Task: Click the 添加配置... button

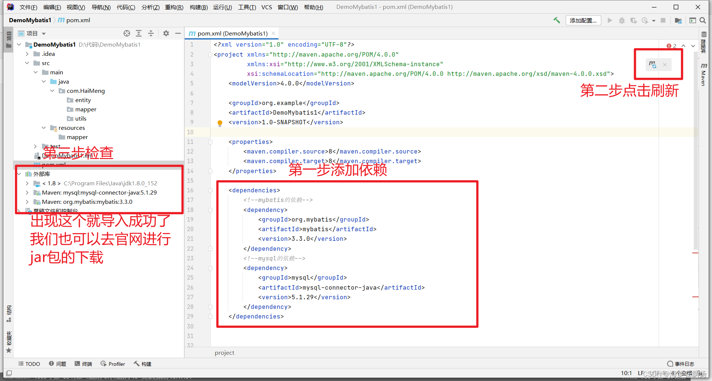Action: point(583,20)
